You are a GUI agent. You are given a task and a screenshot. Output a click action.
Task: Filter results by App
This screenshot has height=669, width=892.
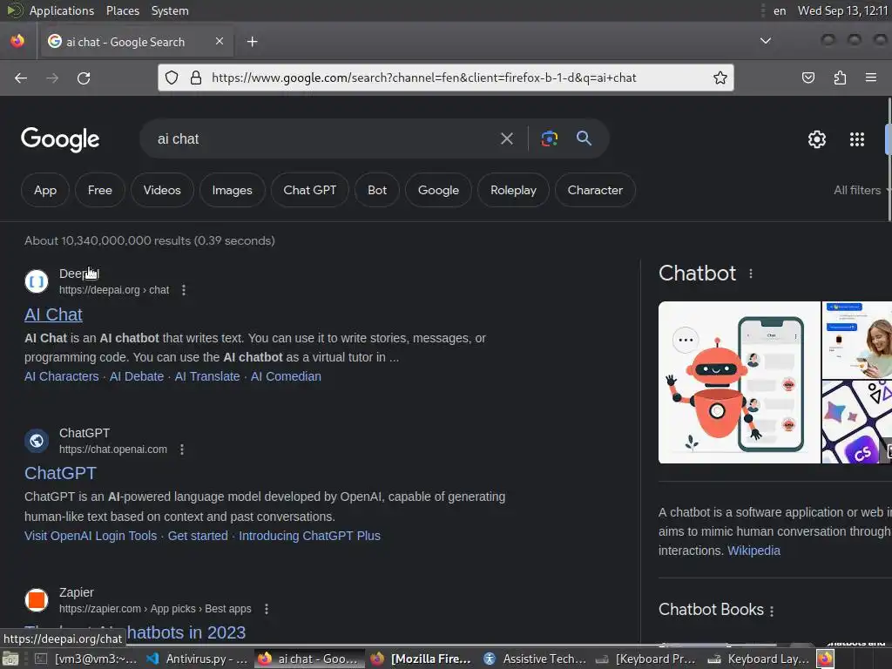tap(45, 190)
